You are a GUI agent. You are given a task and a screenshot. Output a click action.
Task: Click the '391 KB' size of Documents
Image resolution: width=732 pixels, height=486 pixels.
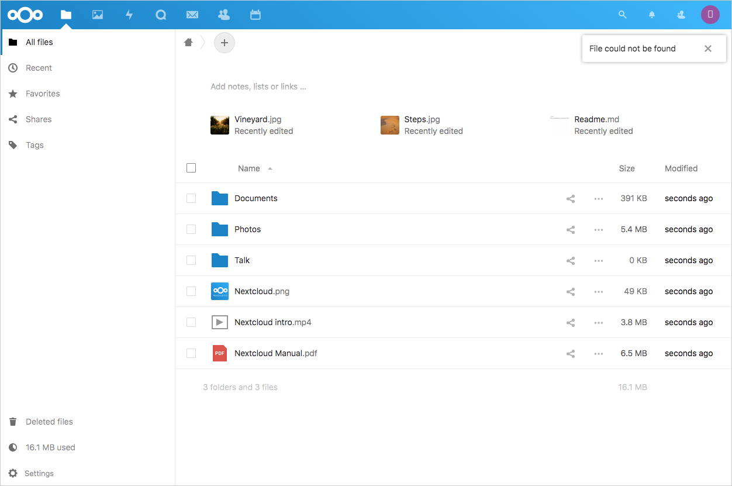[634, 198]
